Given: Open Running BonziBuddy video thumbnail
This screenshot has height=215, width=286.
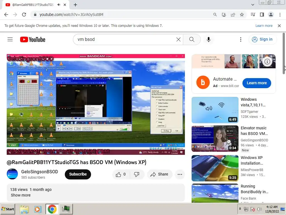Looking at the screenshot, I should pyautogui.click(x=215, y=193).
